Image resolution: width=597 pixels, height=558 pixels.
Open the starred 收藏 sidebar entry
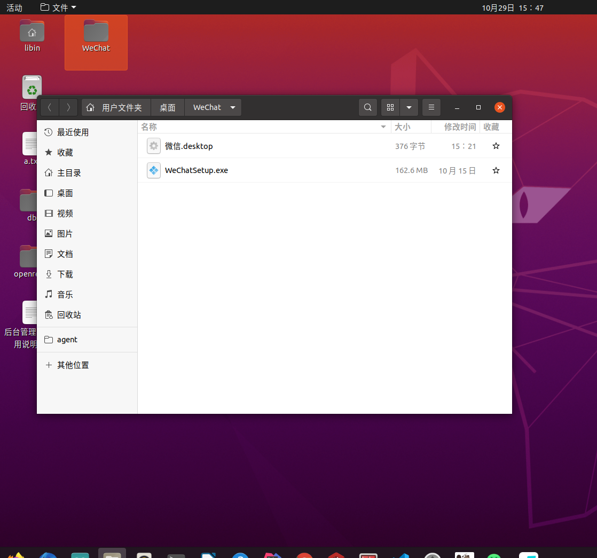(87, 152)
